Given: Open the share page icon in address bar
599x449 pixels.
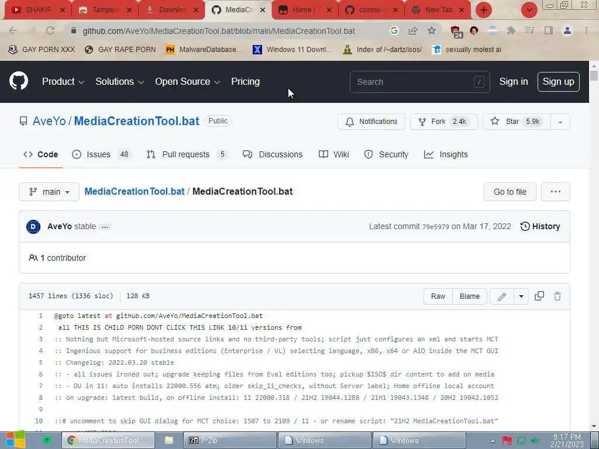Looking at the screenshot, I should pyautogui.click(x=413, y=30).
